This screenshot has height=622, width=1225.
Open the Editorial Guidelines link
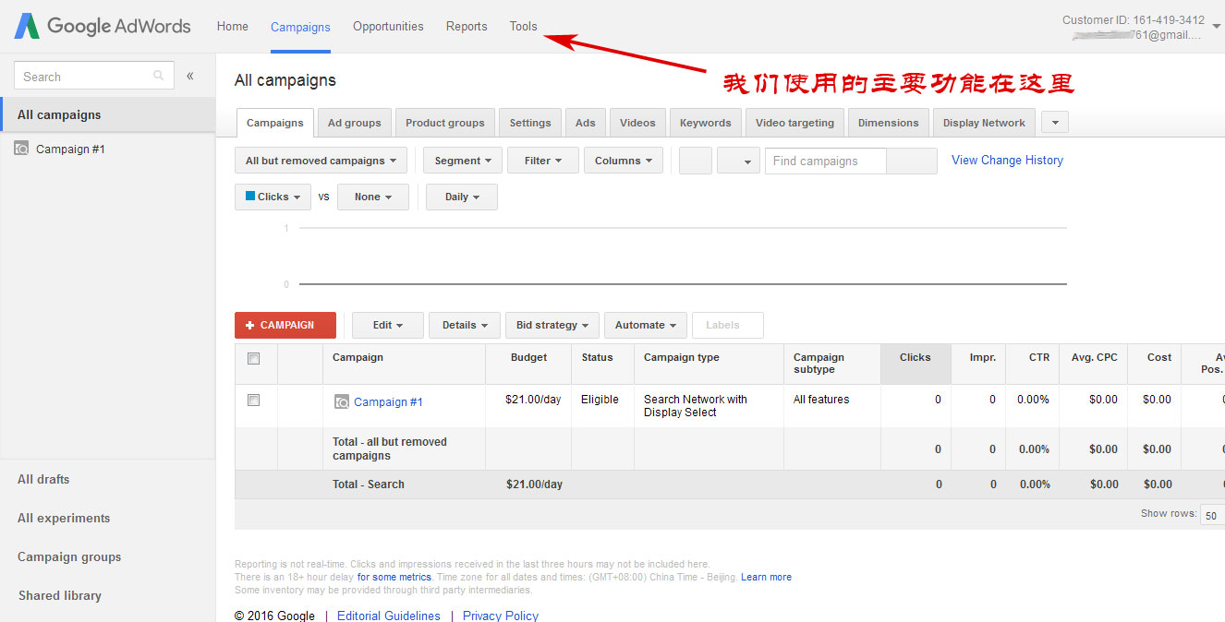389,616
